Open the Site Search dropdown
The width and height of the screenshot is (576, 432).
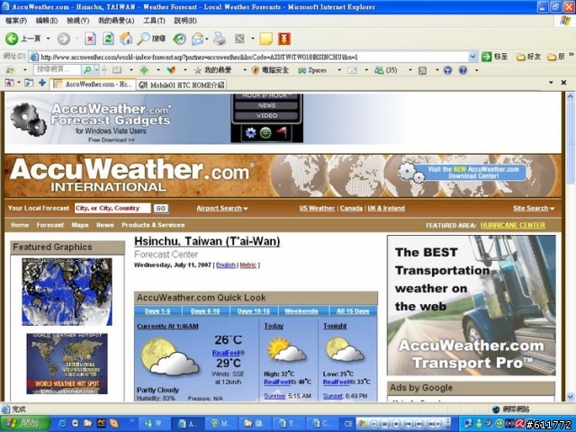tap(534, 208)
